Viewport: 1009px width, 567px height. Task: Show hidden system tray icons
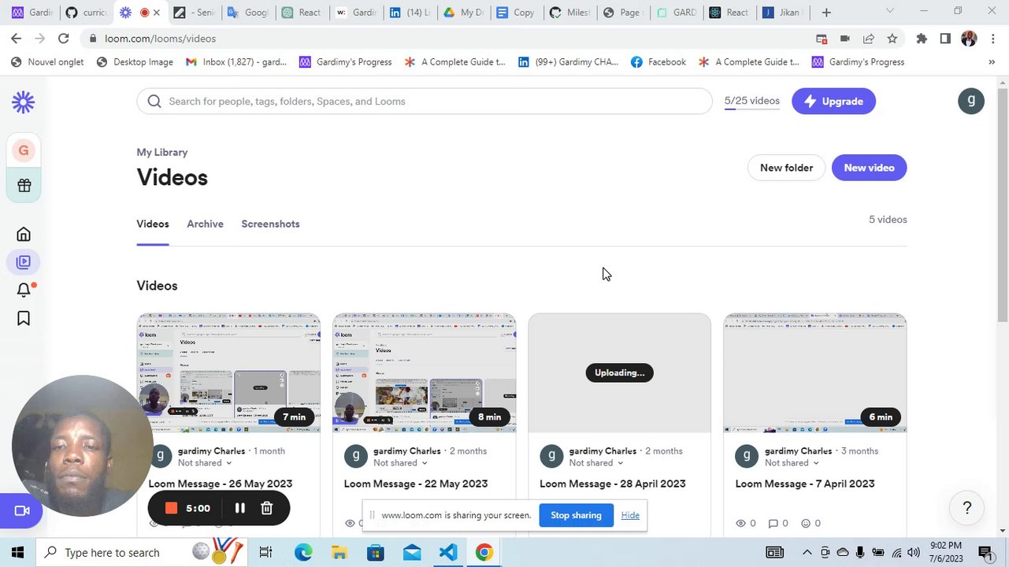click(807, 553)
